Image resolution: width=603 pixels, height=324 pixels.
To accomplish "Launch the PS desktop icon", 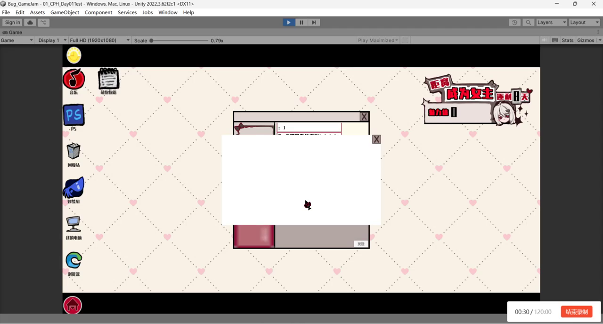I will 73,115.
